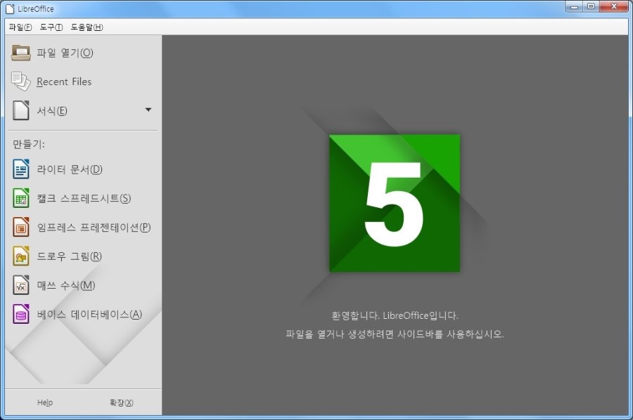Create a new 임프레스 프레젠테이션(P)
This screenshot has width=633, height=420.
point(94,228)
